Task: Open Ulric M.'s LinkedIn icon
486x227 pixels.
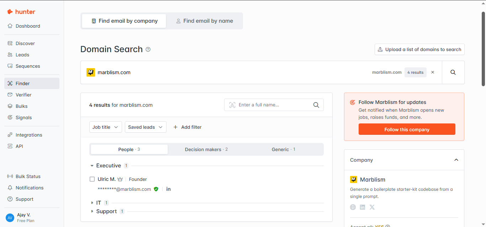Action: (169, 189)
